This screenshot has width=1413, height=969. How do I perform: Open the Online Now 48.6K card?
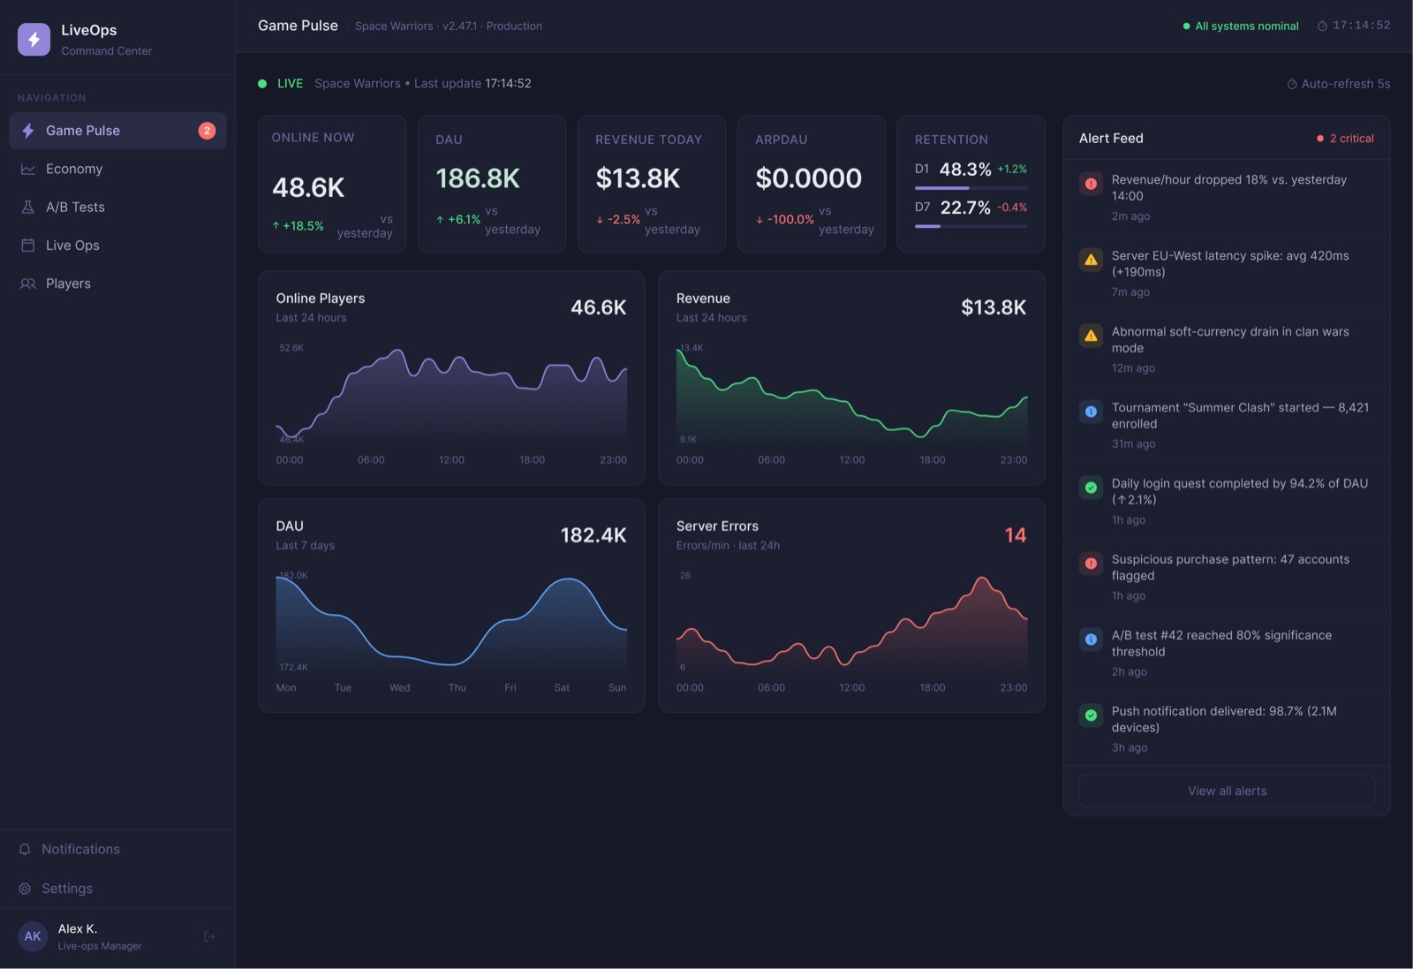332,184
